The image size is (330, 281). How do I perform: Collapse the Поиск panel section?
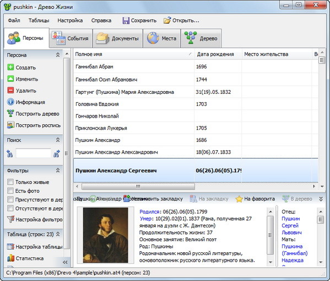58,140
